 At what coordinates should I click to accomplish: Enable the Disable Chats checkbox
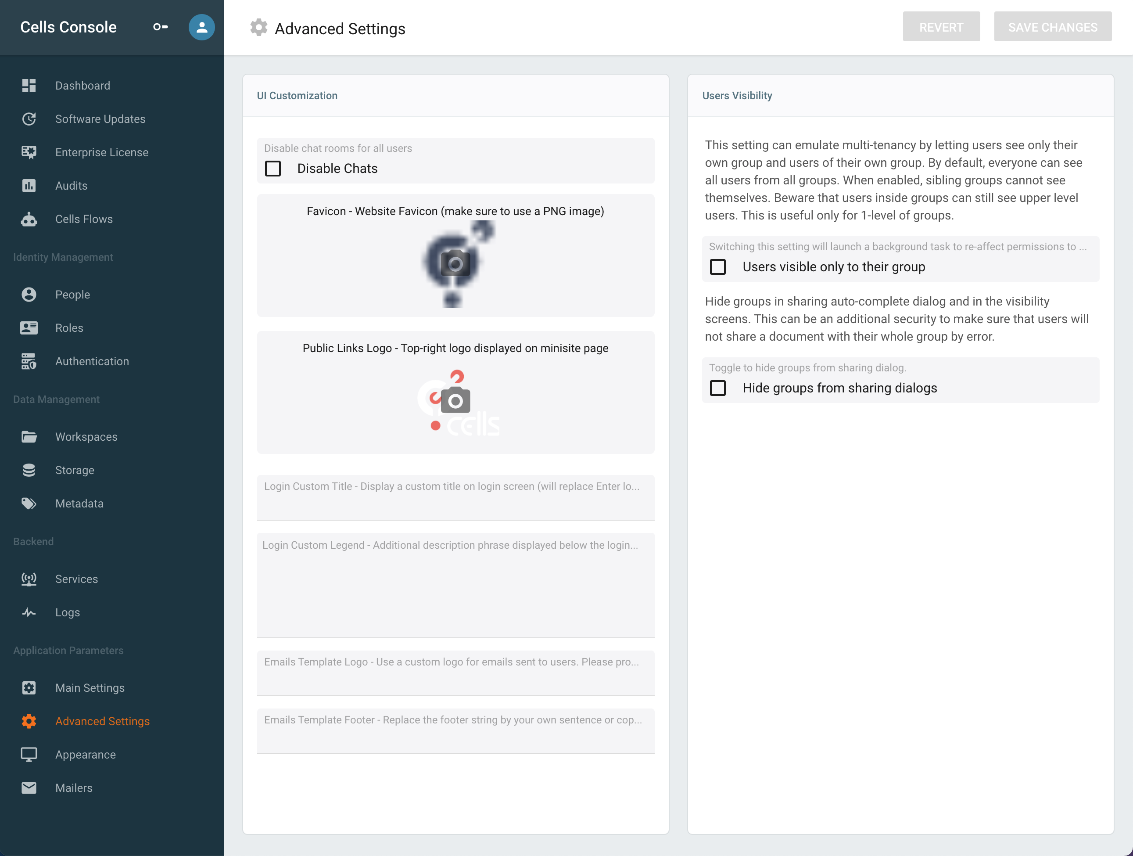point(272,169)
